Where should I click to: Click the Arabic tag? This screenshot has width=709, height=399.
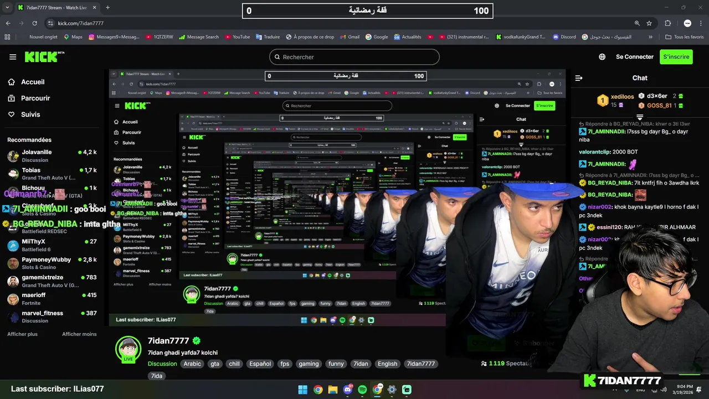tap(192, 364)
